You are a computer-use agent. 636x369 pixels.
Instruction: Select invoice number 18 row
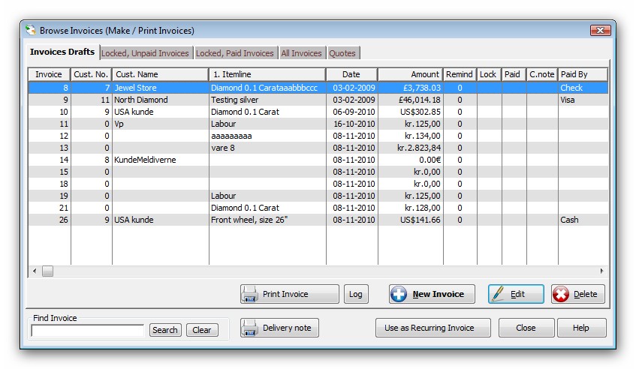point(318,184)
